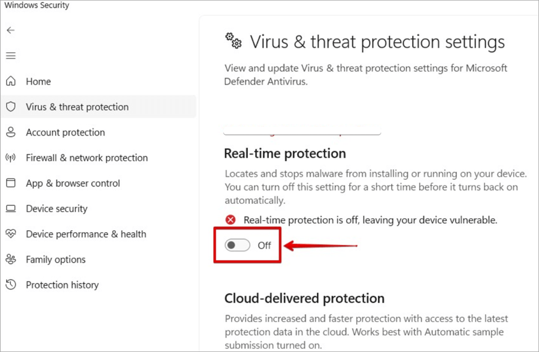The height and width of the screenshot is (352, 539).
Task: Select the Device performance & health heart icon
Action: [x=12, y=234]
